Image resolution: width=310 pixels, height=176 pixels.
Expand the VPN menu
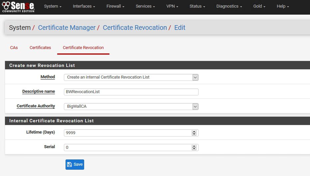coord(172,6)
